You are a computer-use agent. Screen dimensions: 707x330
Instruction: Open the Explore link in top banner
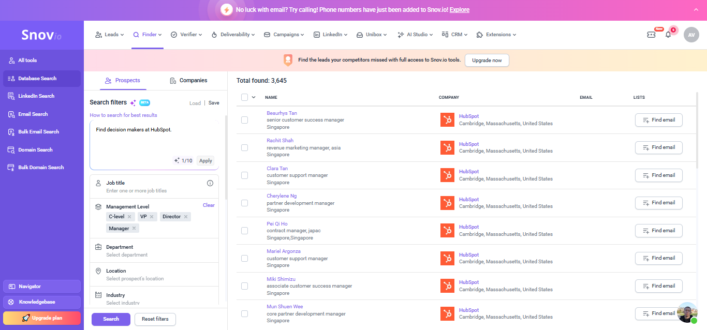pos(459,10)
